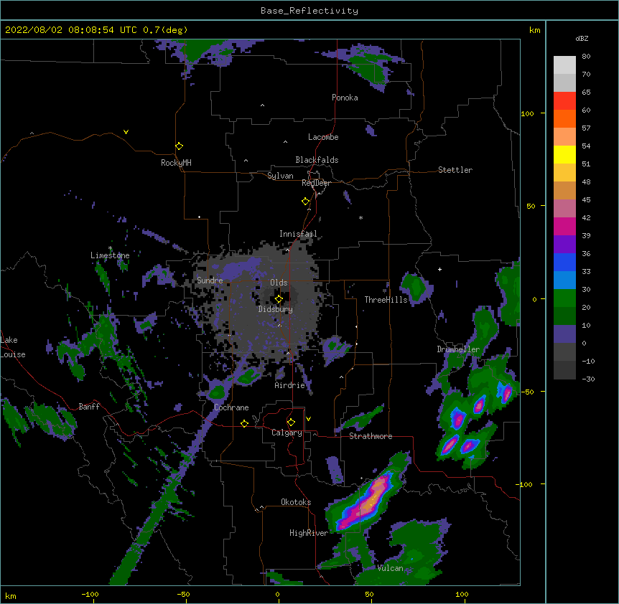This screenshot has width=619, height=604.
Task: Click the Olds label
Action: coord(279,283)
